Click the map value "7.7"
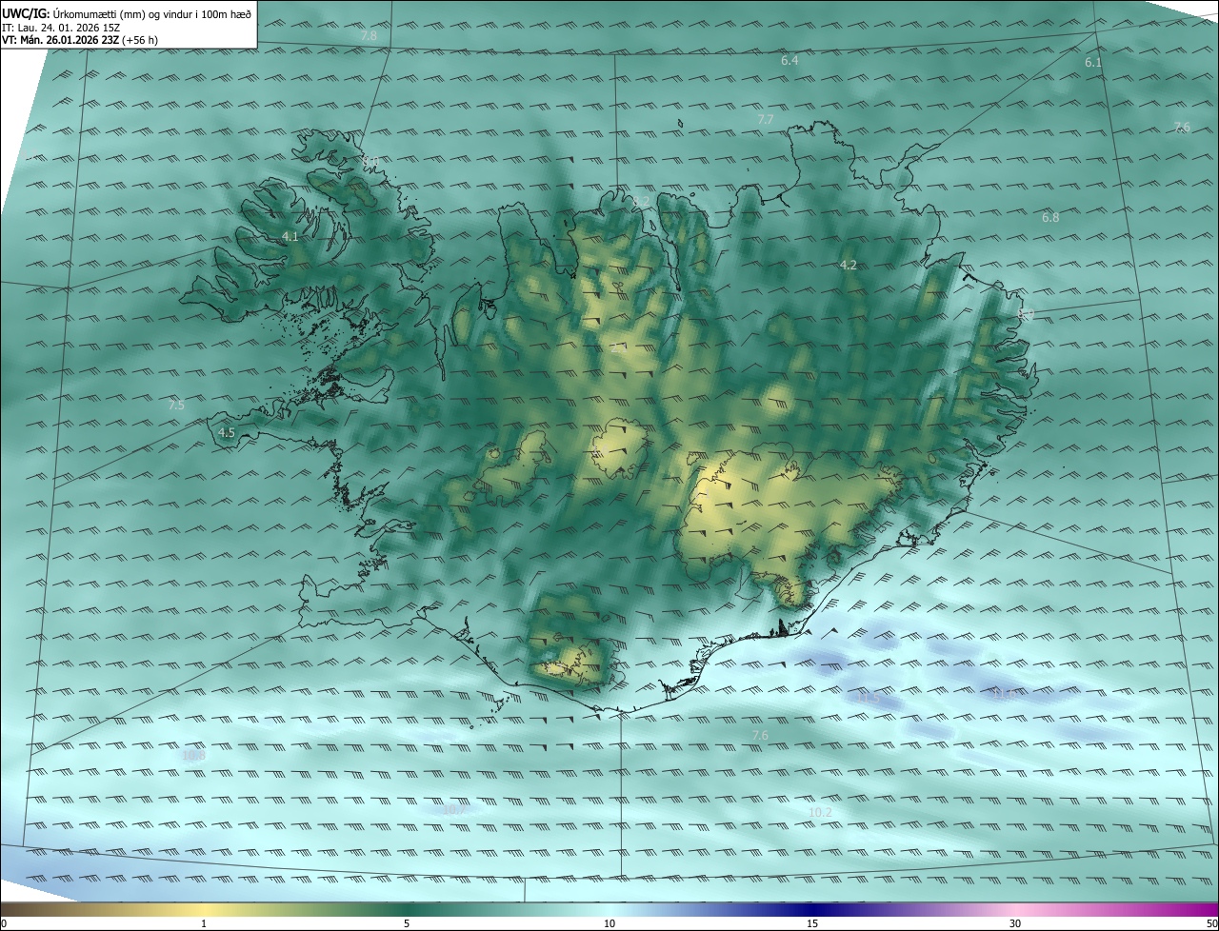 (766, 119)
